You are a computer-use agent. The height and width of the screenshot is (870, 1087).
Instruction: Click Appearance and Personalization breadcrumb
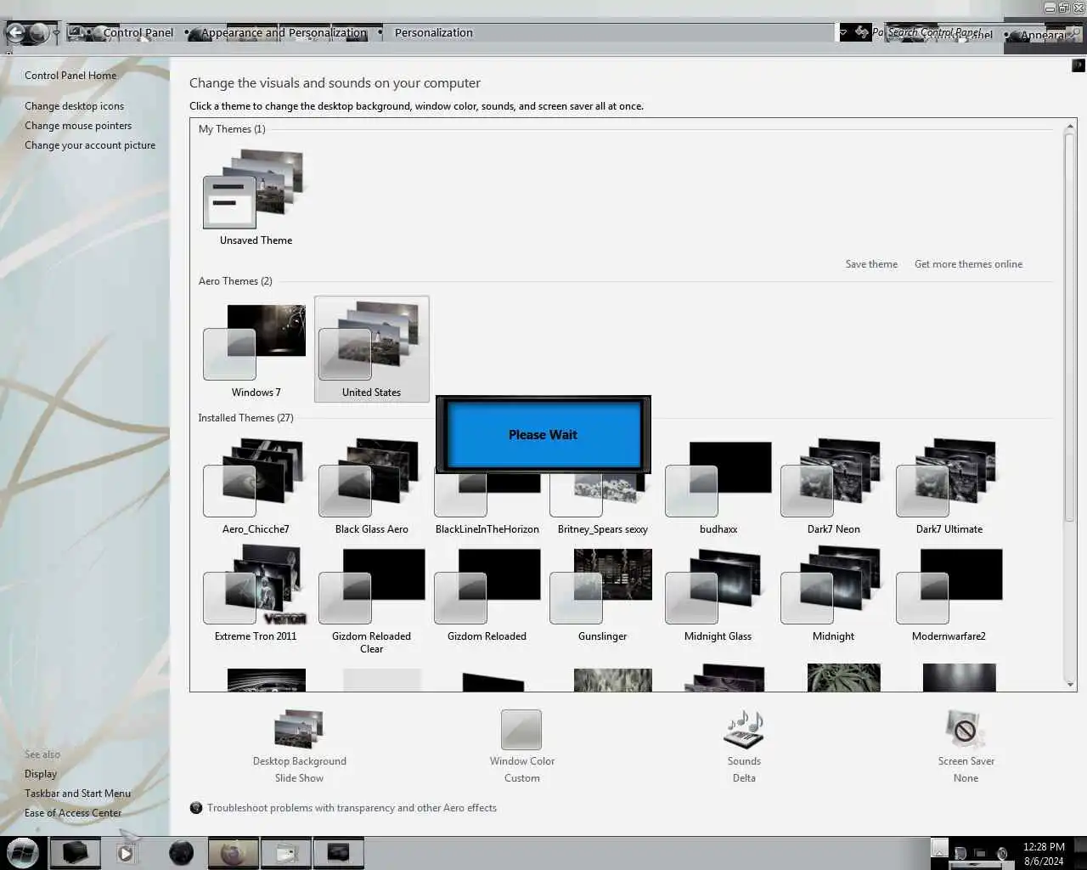[284, 33]
